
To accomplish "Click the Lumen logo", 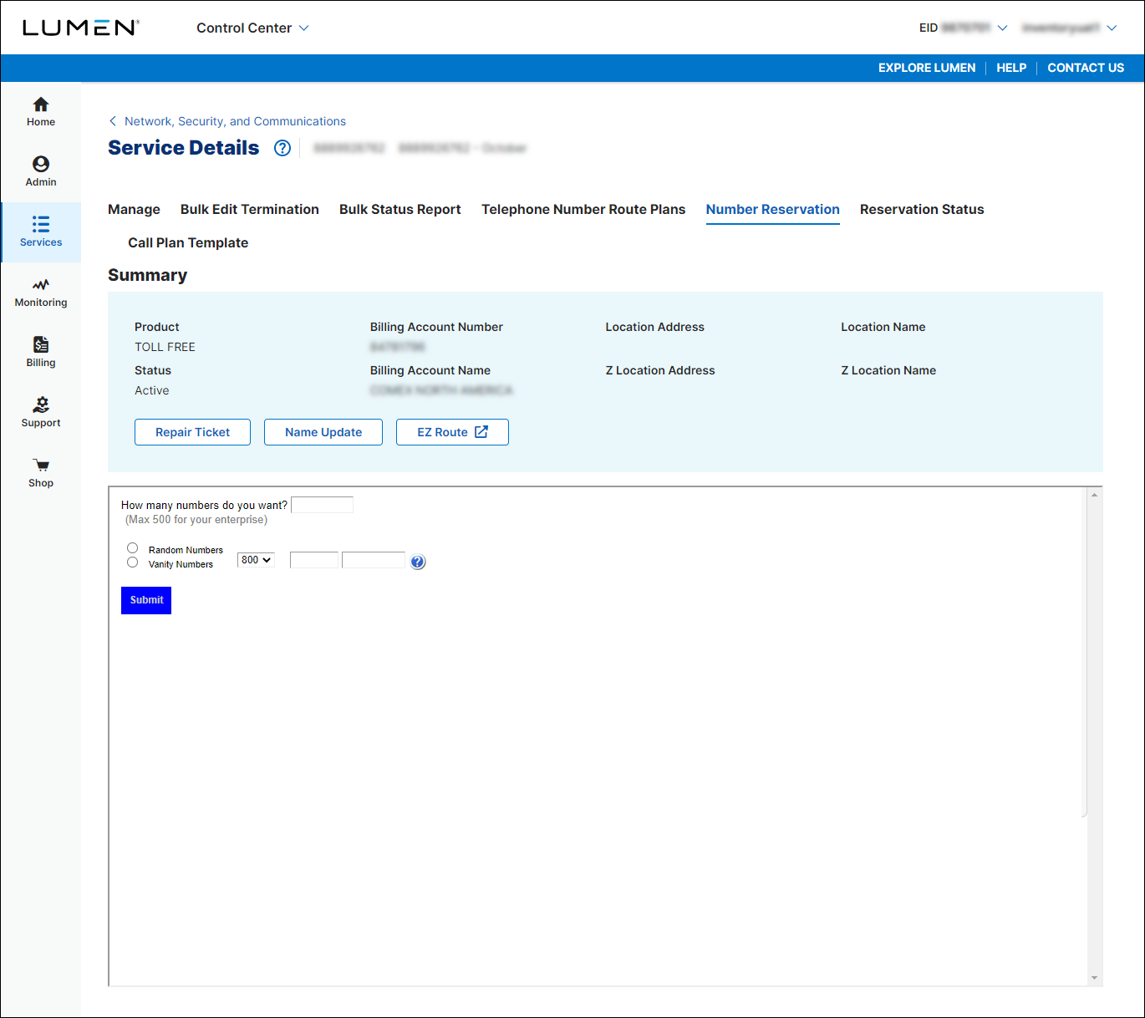I will (80, 28).
